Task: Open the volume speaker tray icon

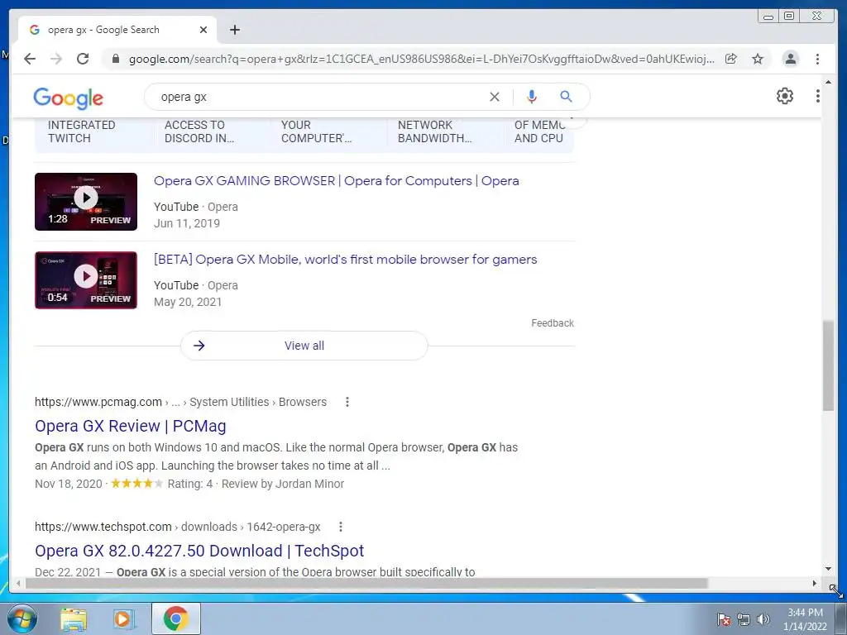Action: (x=763, y=619)
